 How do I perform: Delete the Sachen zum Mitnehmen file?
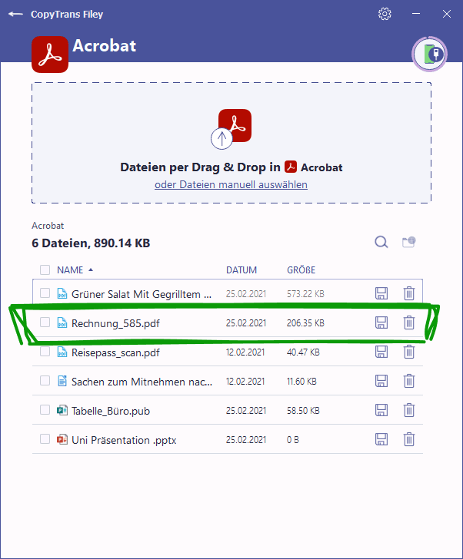(409, 381)
